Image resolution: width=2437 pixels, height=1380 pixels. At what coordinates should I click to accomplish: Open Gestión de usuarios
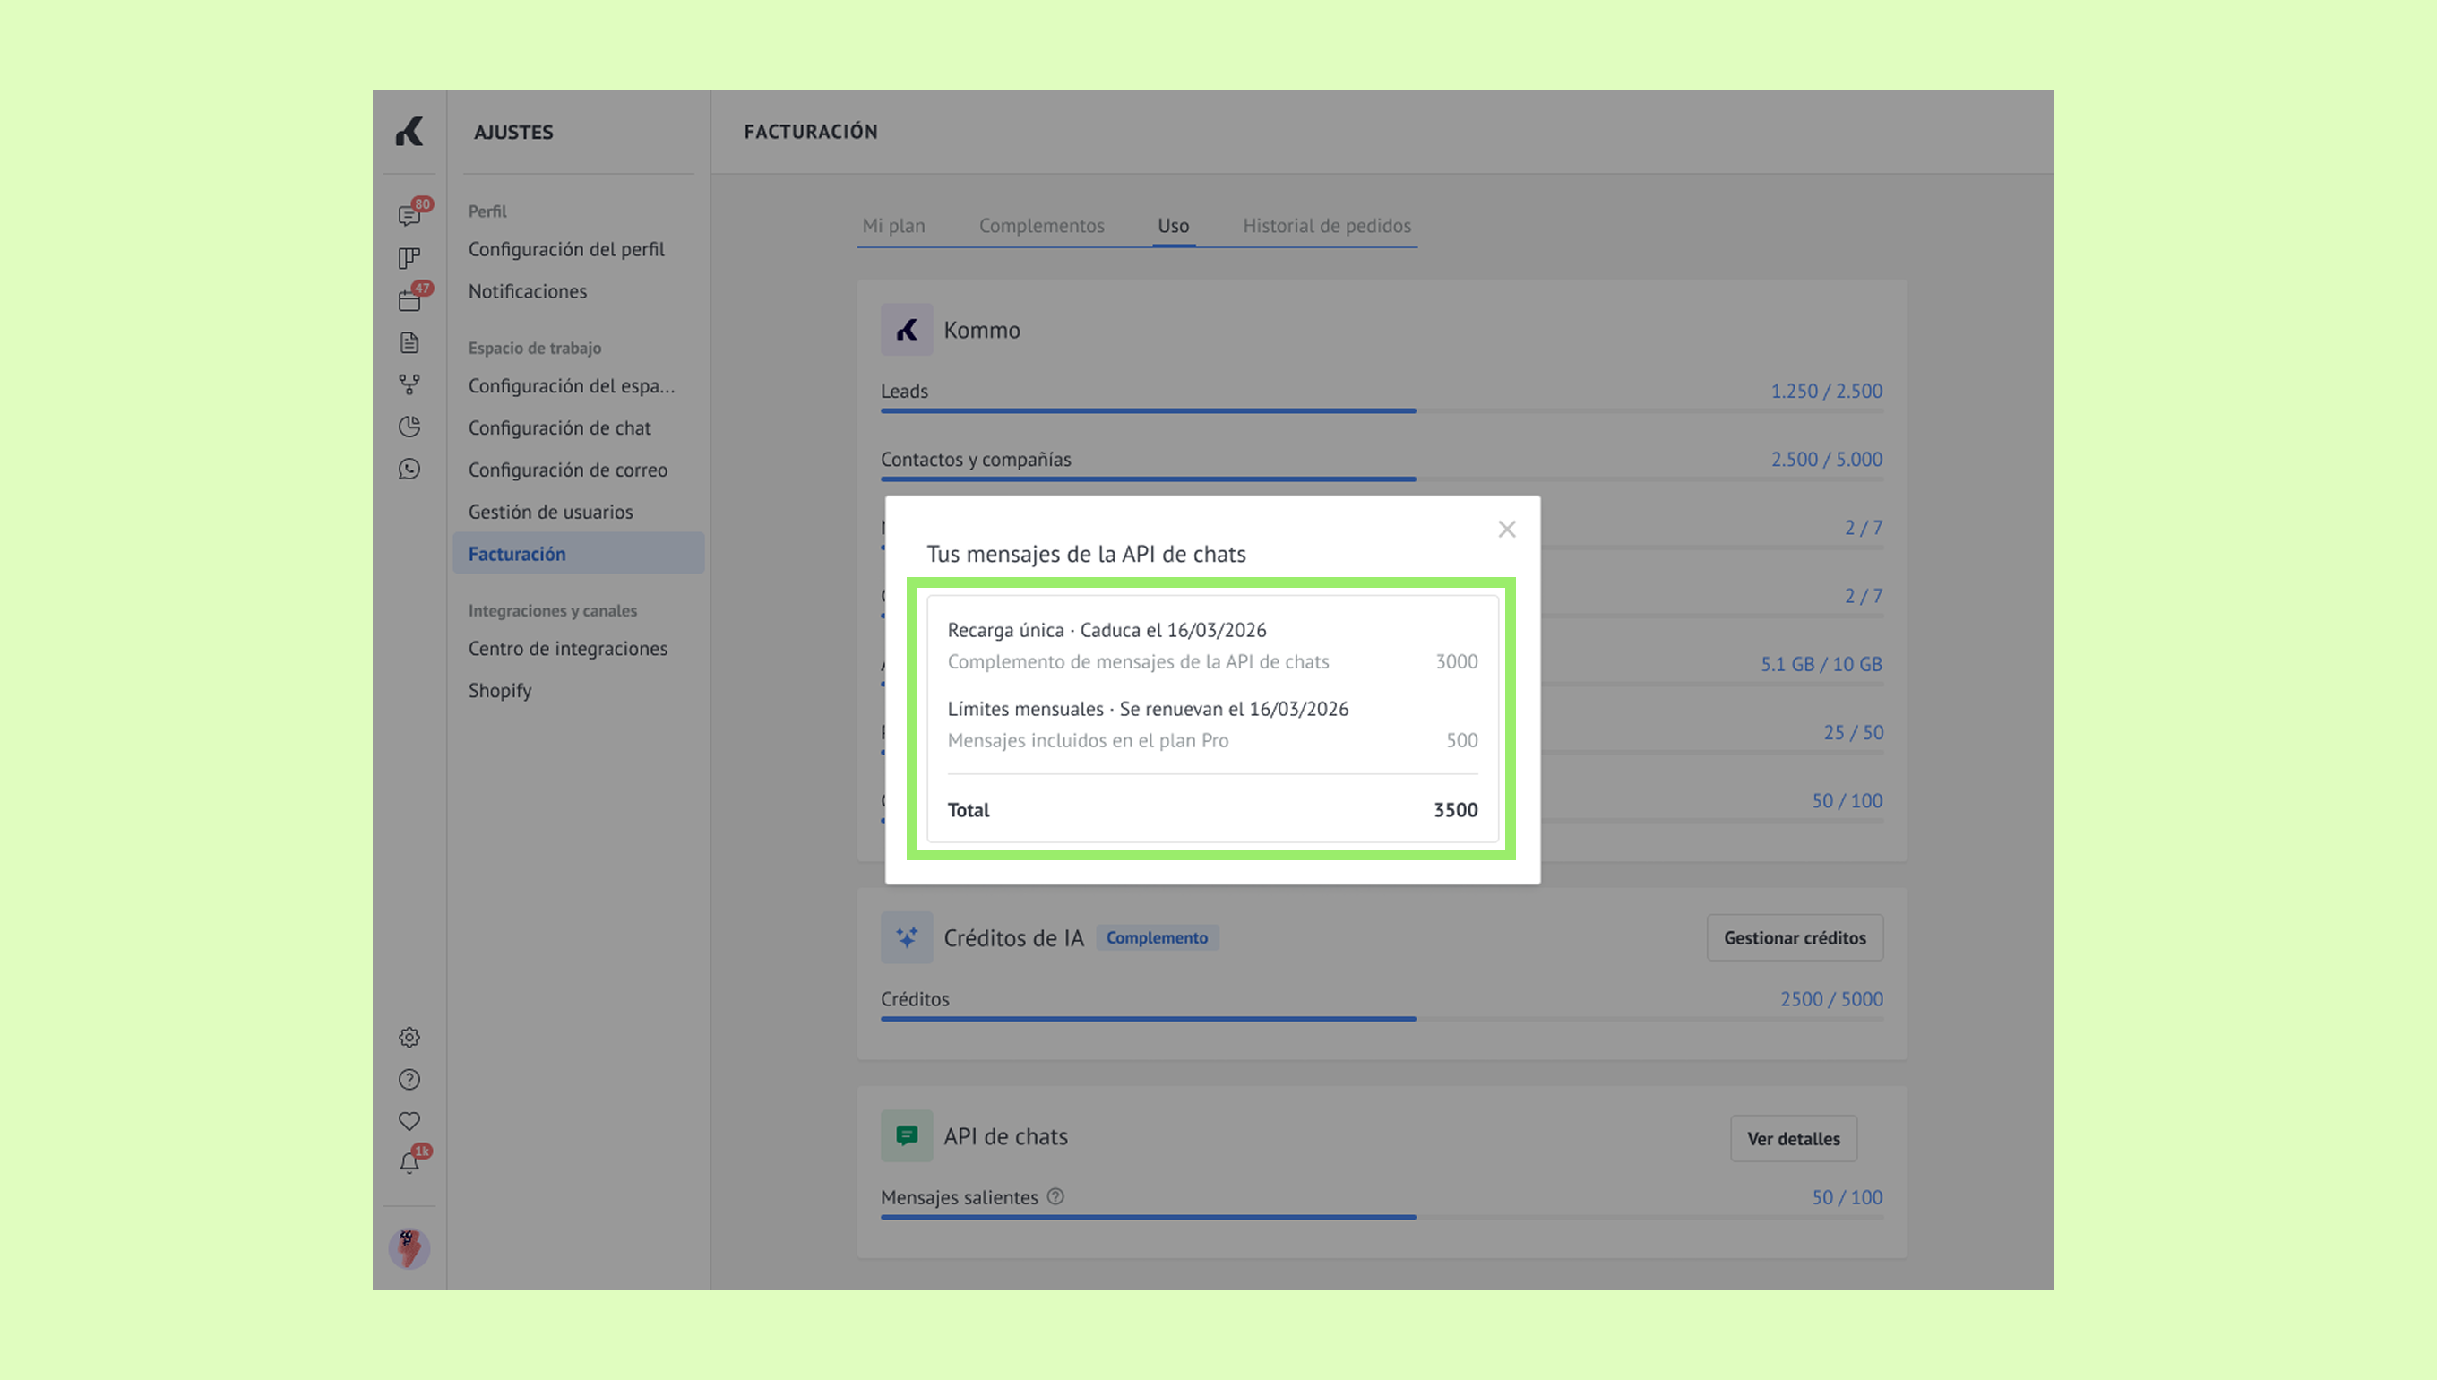point(550,512)
